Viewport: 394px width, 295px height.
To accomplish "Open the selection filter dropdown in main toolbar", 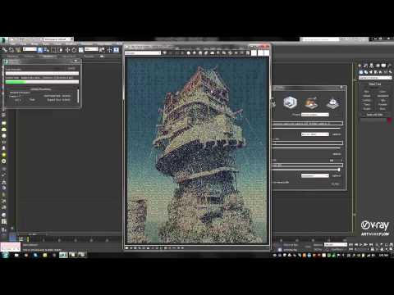I will point(30,49).
